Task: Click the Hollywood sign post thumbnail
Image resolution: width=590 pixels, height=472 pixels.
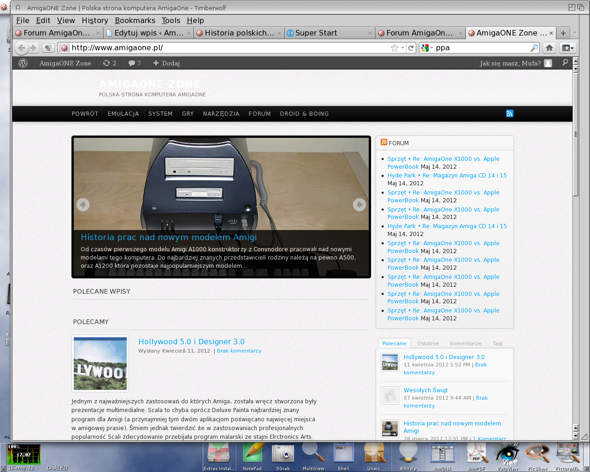Action: 100,363
